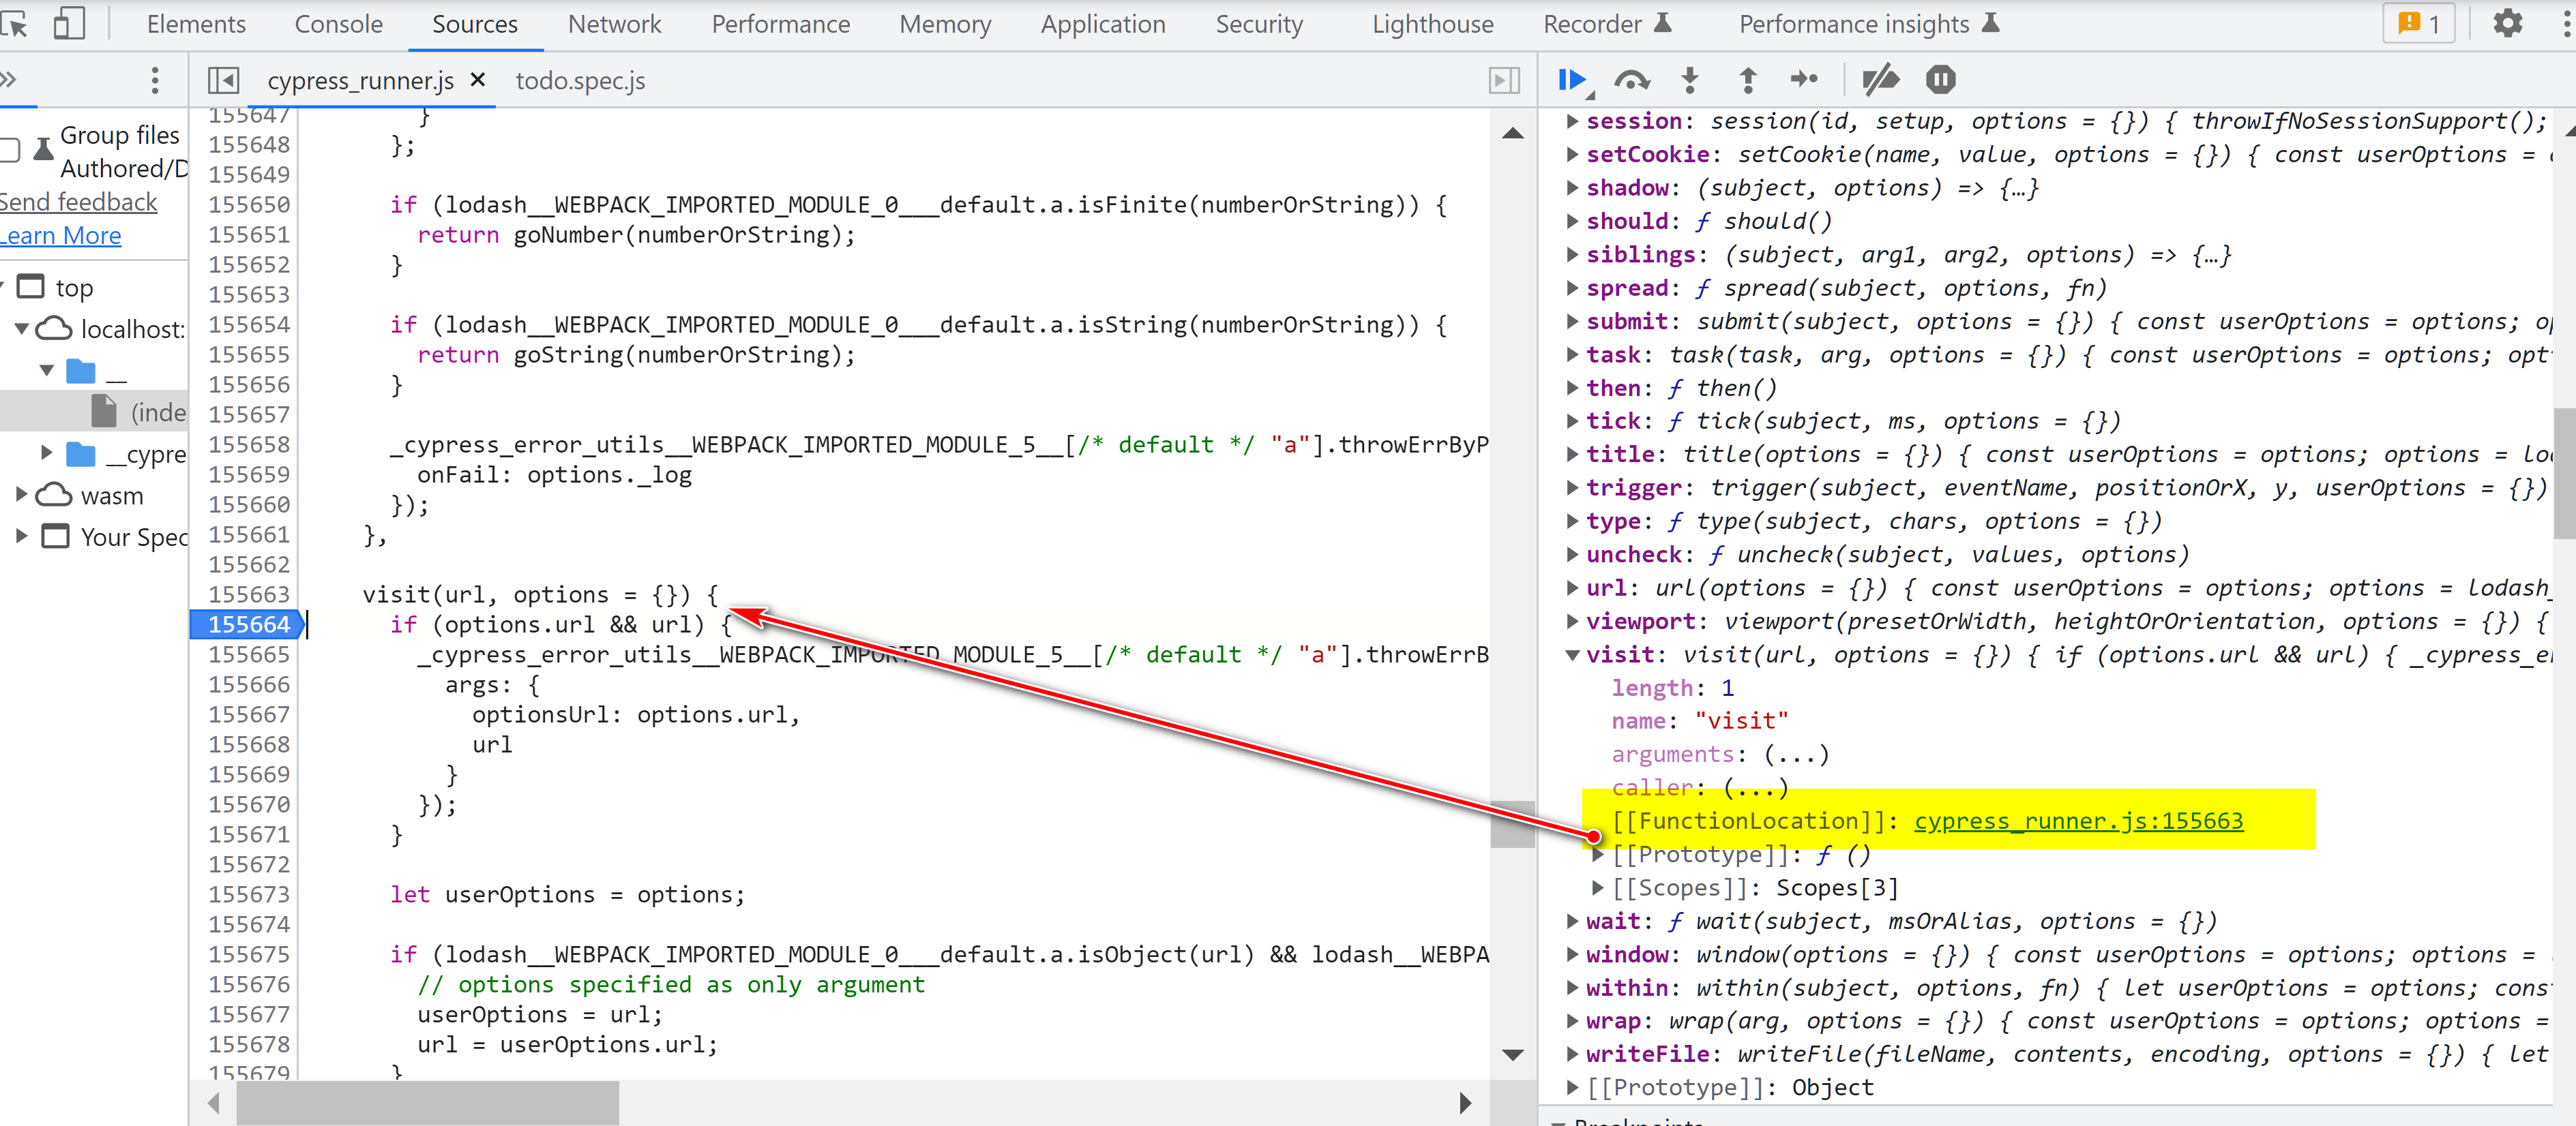Step out of current function
The height and width of the screenshot is (1126, 2576).
coord(1748,80)
